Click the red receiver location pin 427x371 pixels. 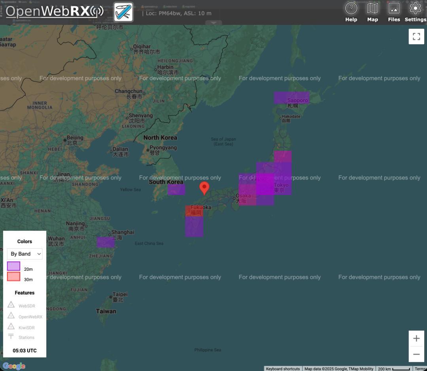pos(204,188)
